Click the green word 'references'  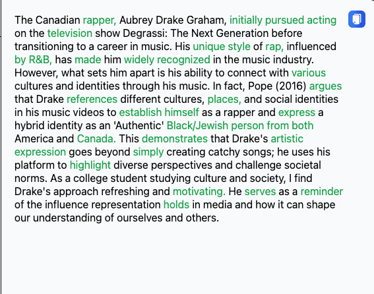92,99
